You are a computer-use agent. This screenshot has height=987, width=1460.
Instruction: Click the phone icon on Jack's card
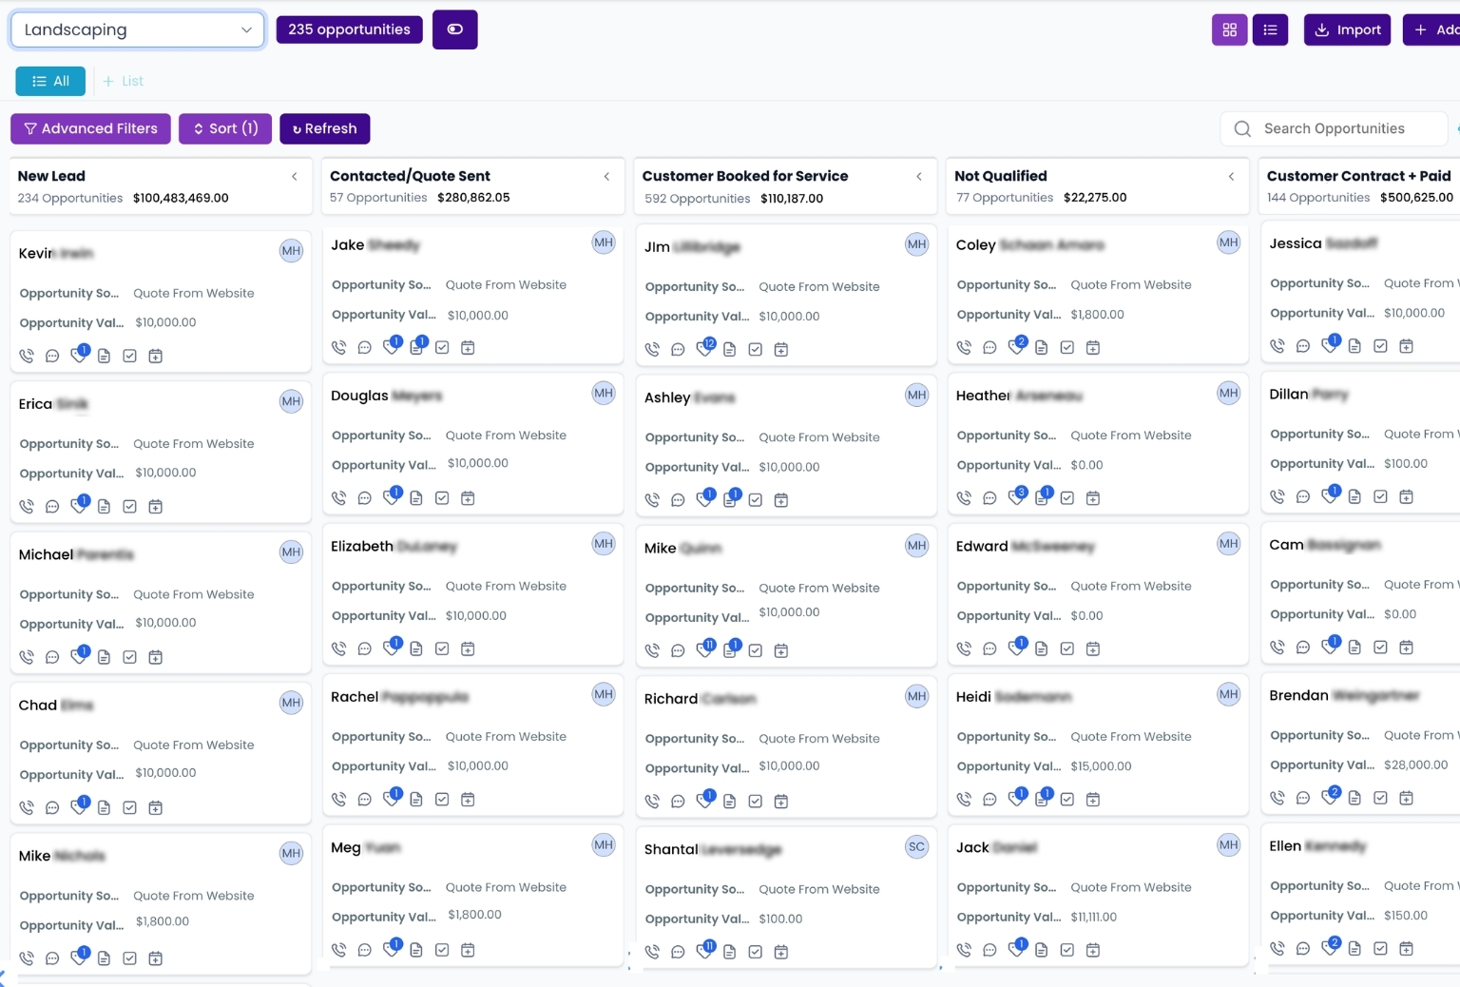[x=964, y=949]
